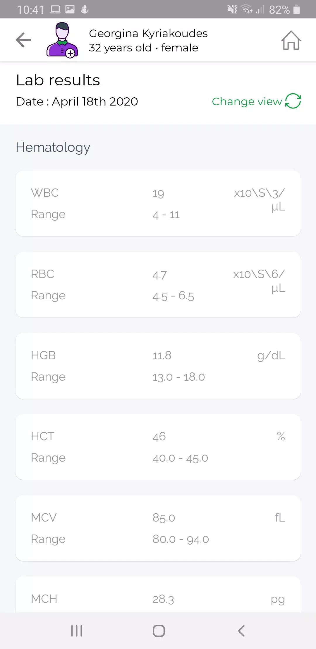Tap the lab results date text
The width and height of the screenshot is (316, 649).
pyautogui.click(x=77, y=101)
